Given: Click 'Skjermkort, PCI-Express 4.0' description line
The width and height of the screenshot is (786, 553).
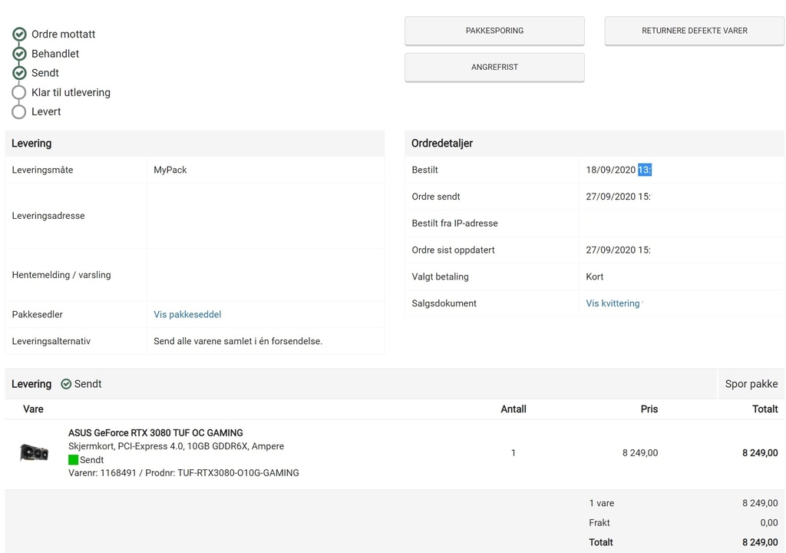Looking at the screenshot, I should [176, 446].
